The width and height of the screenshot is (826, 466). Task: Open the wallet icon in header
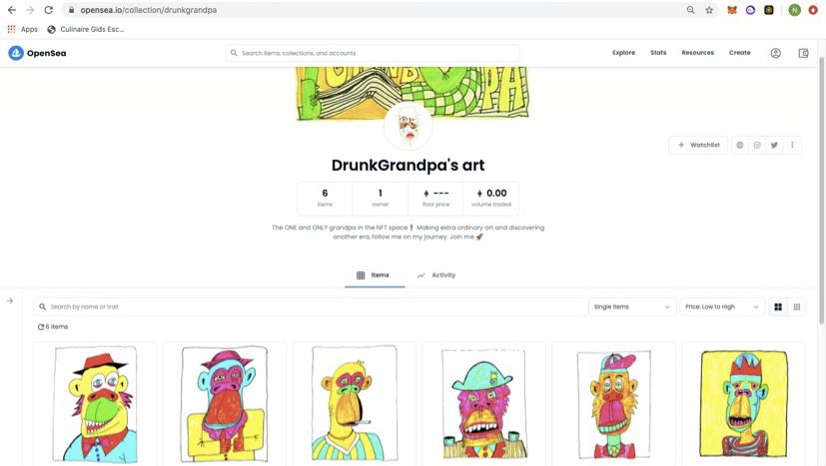click(x=803, y=53)
